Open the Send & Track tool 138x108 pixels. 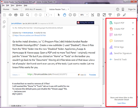point(118,59)
